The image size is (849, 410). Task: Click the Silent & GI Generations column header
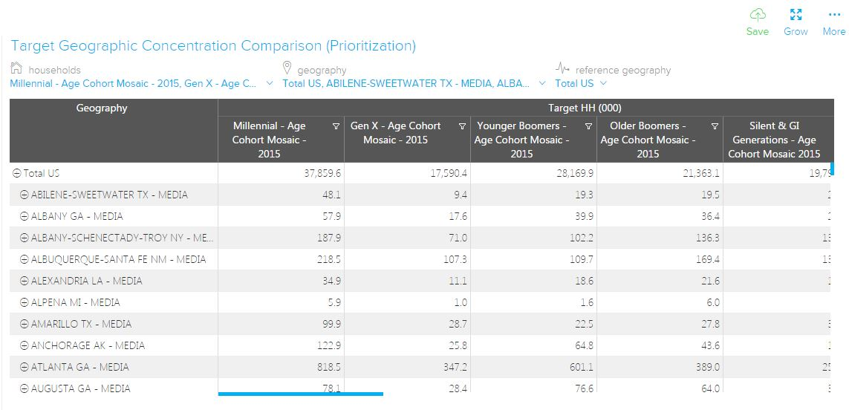pyautogui.click(x=774, y=140)
